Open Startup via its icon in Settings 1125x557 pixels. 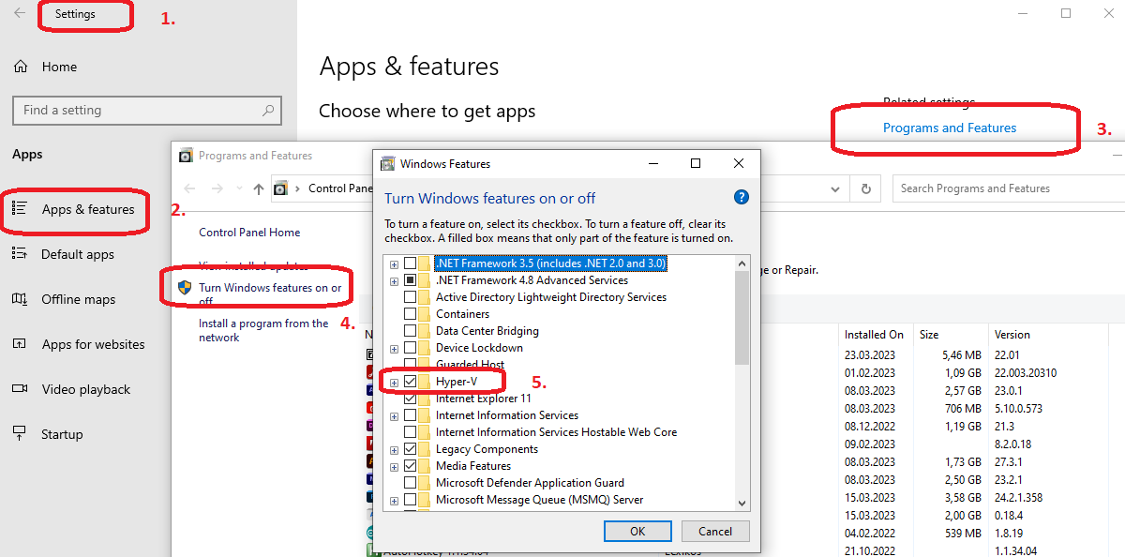pyautogui.click(x=21, y=434)
